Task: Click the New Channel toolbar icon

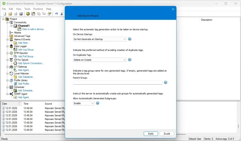Action: click(28, 14)
